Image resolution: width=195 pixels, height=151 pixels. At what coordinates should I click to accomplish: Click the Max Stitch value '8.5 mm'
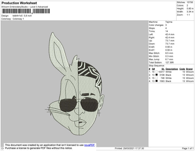169,53
